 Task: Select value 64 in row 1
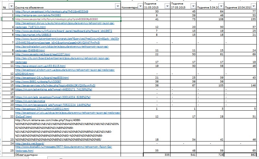tap(210, 11)
